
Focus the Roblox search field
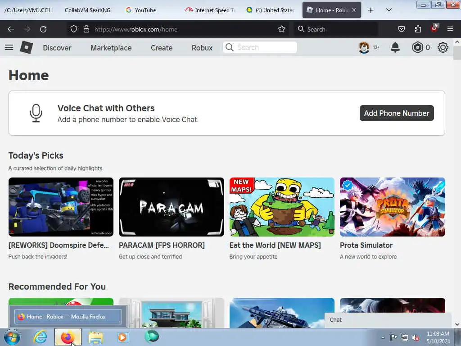pyautogui.click(x=260, y=47)
